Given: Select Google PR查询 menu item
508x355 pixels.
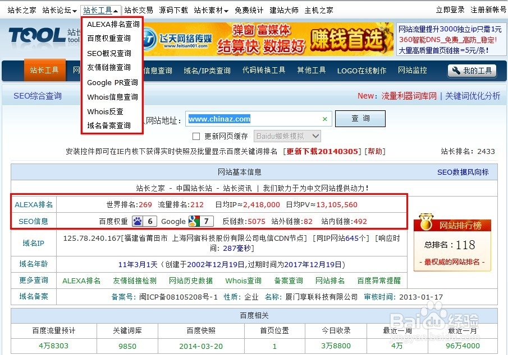Looking at the screenshot, I should tap(112, 82).
